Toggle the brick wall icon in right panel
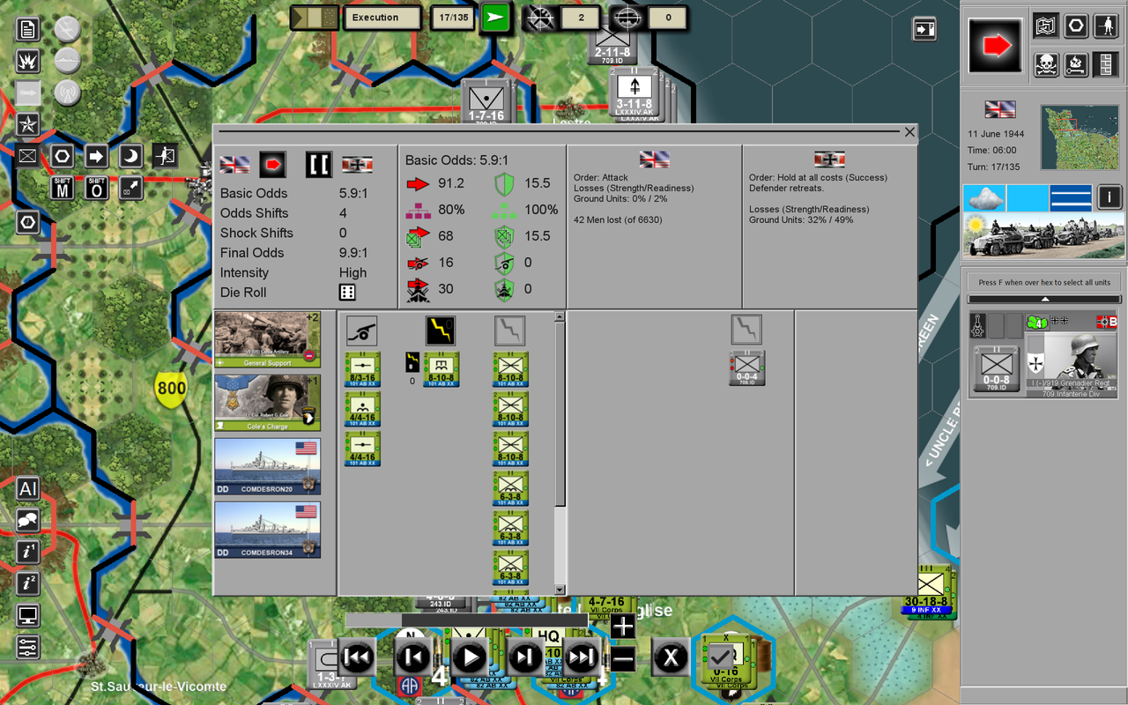 (x=1106, y=64)
